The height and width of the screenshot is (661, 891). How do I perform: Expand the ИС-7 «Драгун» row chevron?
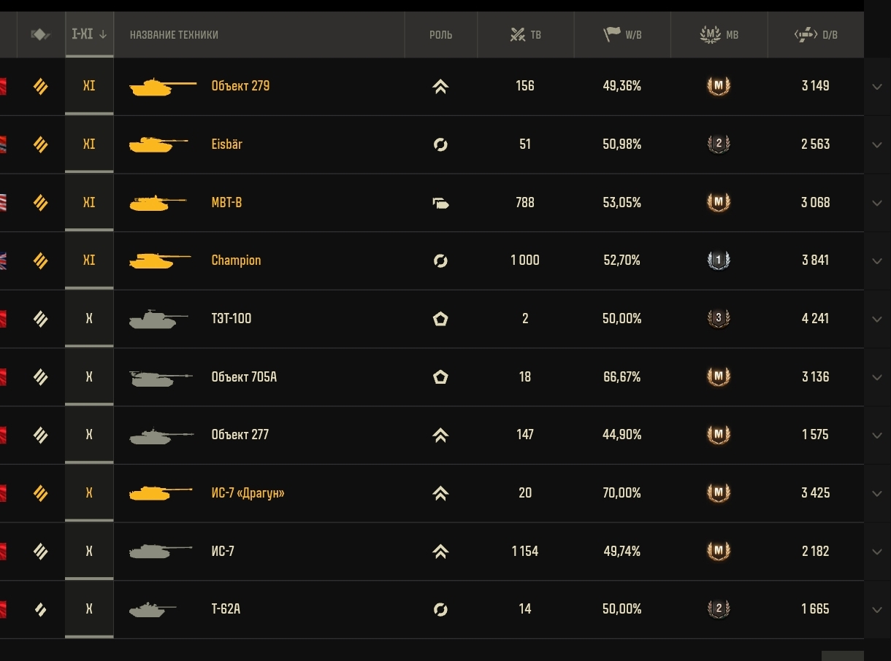pyautogui.click(x=877, y=494)
